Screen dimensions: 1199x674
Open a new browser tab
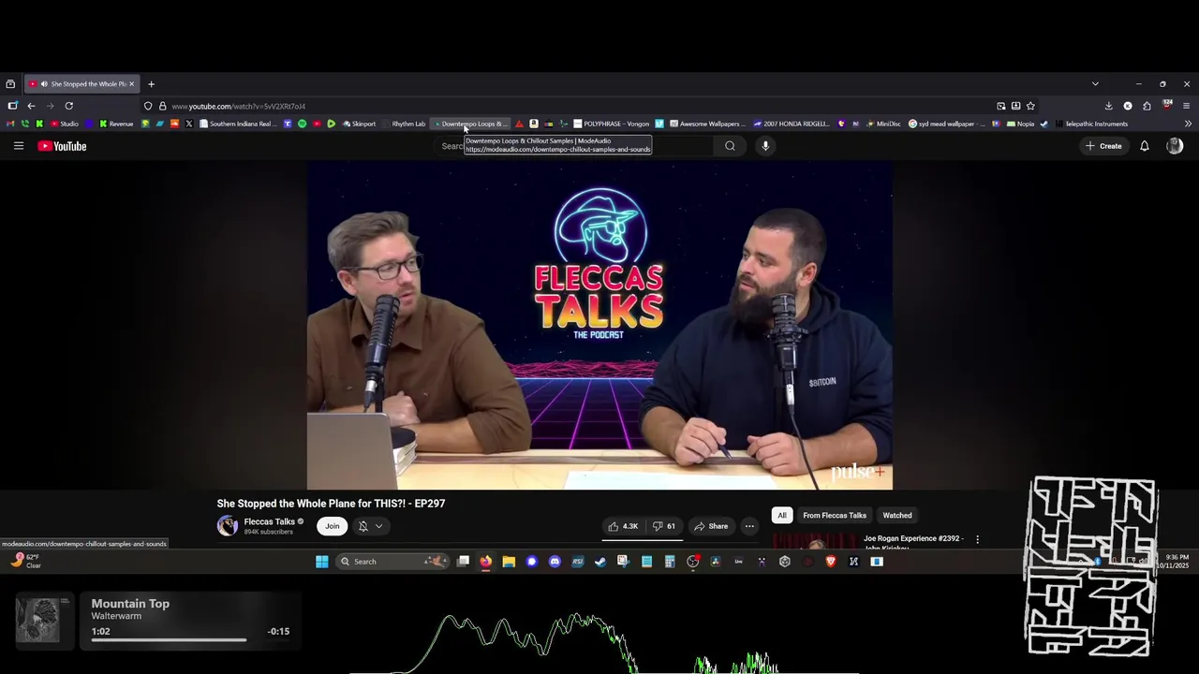click(151, 84)
